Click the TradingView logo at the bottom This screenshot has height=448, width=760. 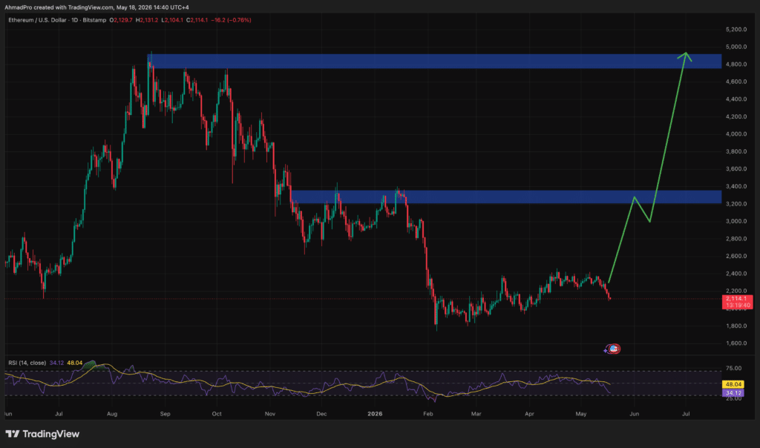(42, 434)
